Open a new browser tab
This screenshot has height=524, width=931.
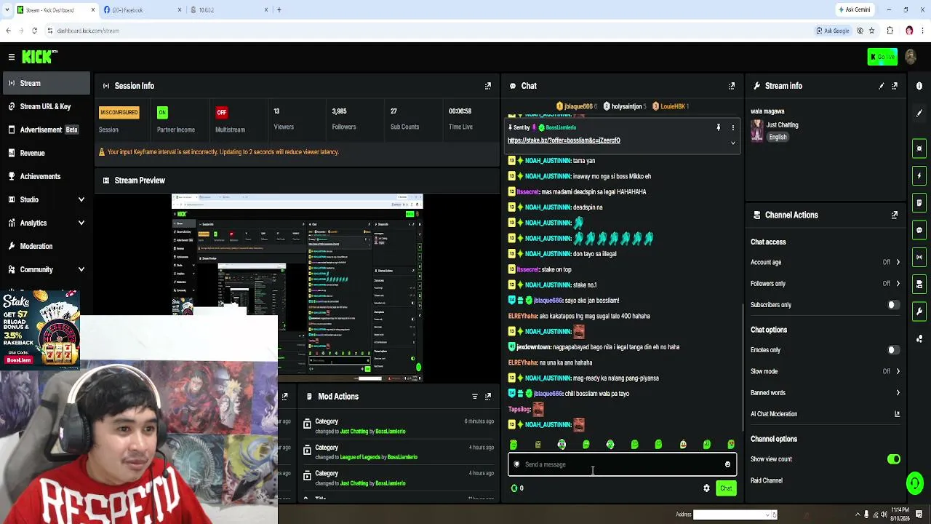[x=279, y=10]
